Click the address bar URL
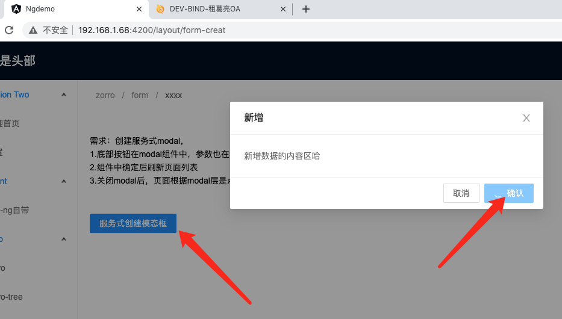Screen dimensions: 562x319 152,30
